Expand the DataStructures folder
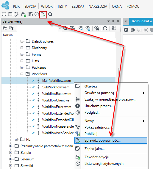This screenshot has height=169, width=153. point(22,41)
